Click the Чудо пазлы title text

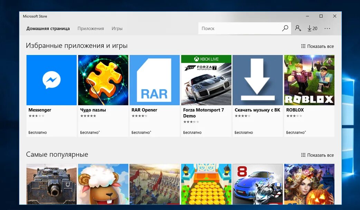(x=93, y=110)
